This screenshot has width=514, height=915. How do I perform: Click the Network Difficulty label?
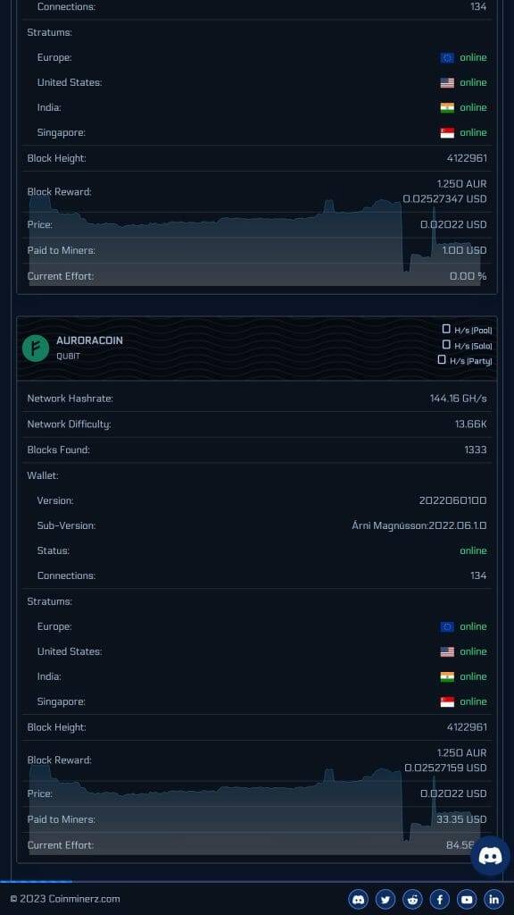click(69, 424)
